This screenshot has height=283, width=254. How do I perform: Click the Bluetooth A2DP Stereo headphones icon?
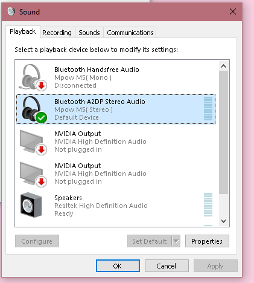coord(33,109)
